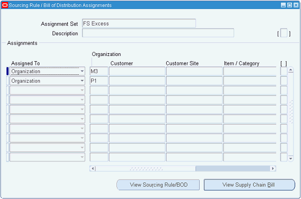Maximize the Sourcing Rule Assignments window

pyautogui.click(x=289, y=5)
